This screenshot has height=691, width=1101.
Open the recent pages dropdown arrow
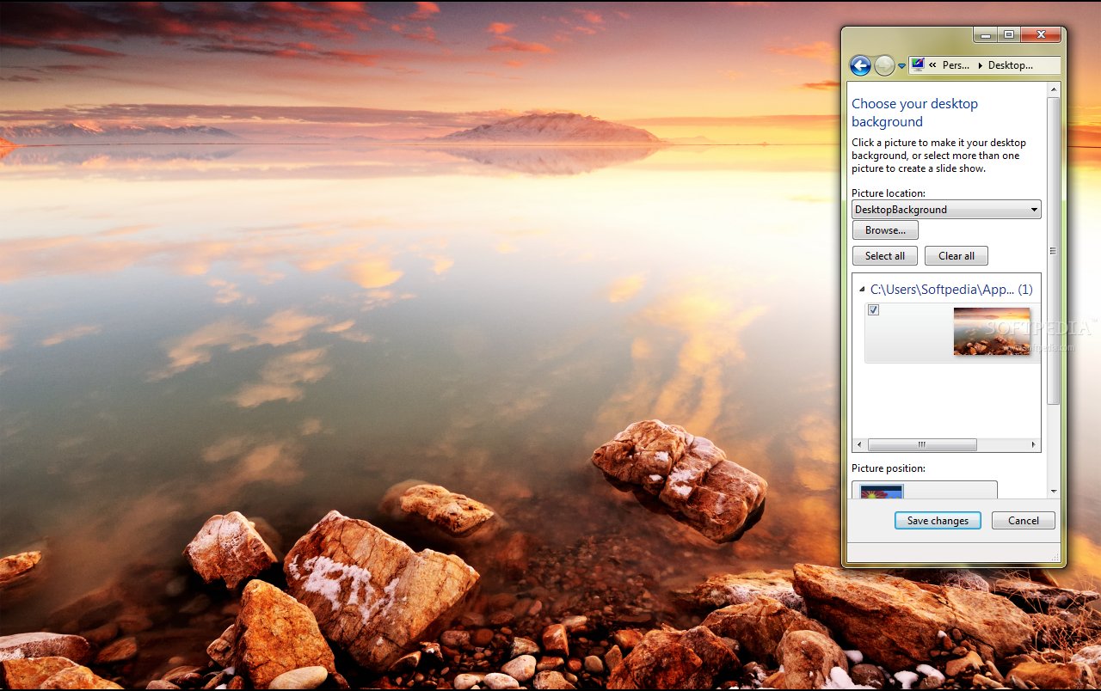tap(901, 66)
